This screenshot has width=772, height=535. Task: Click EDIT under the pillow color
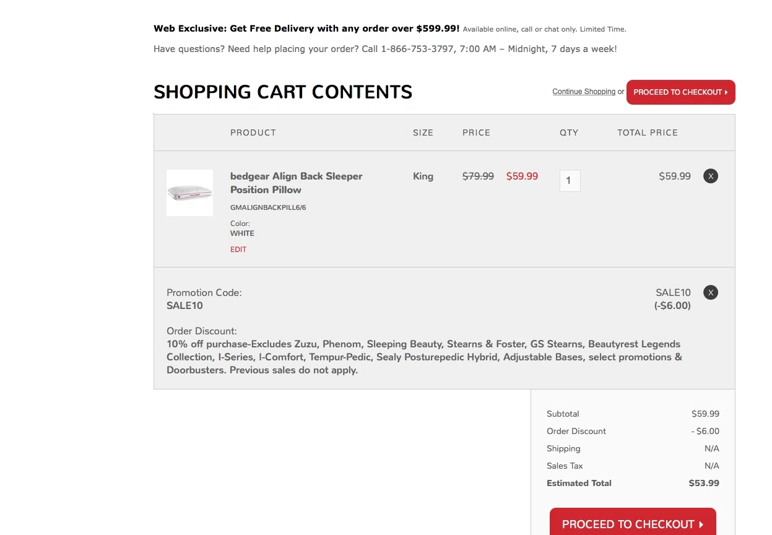click(x=238, y=250)
